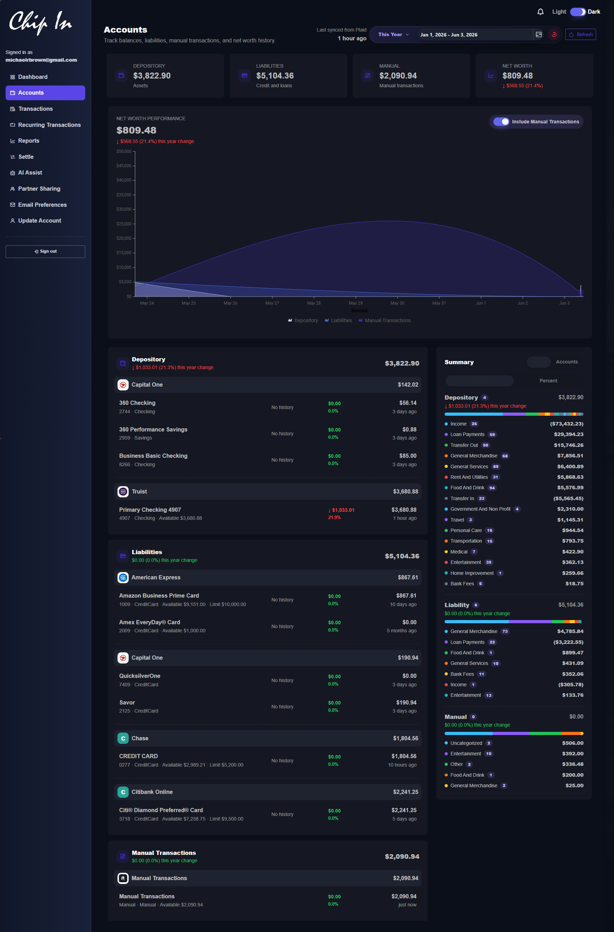
Task: Click 360 Performance Savings account
Action: coord(268,434)
